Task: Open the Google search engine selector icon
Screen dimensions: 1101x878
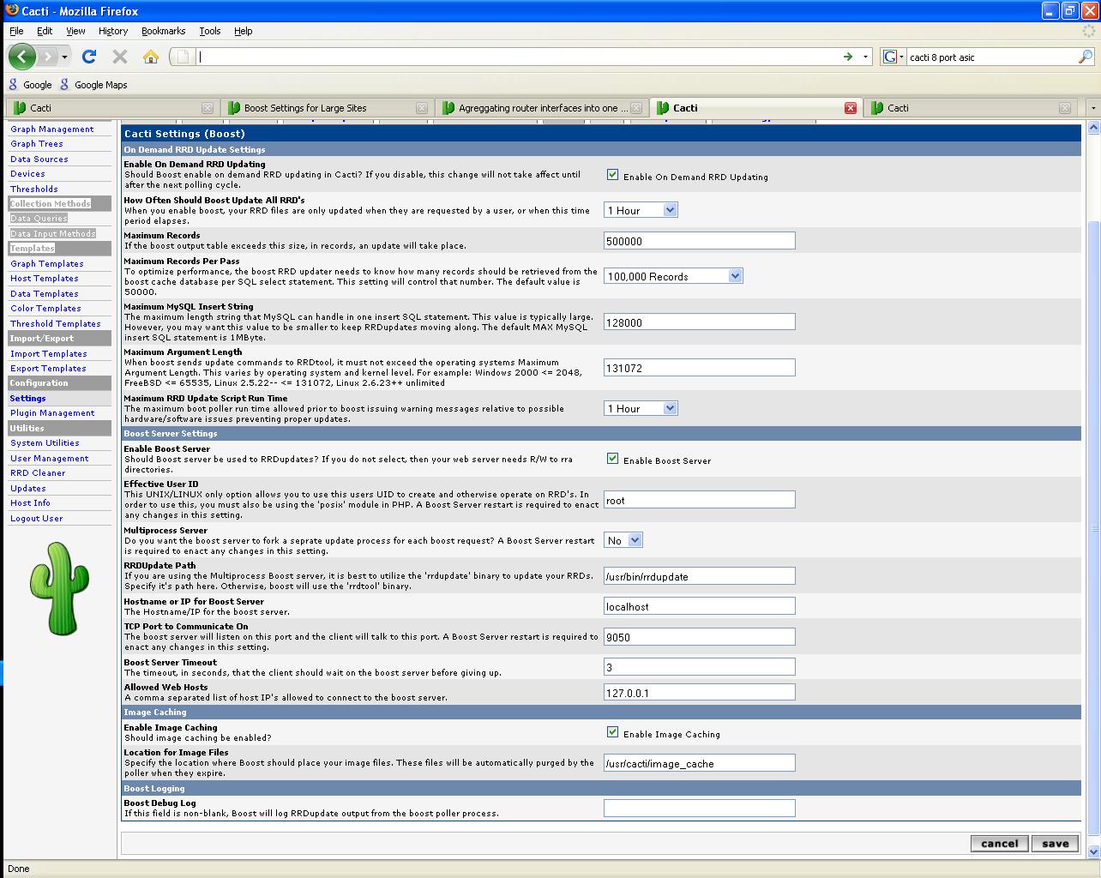Action: tap(892, 57)
